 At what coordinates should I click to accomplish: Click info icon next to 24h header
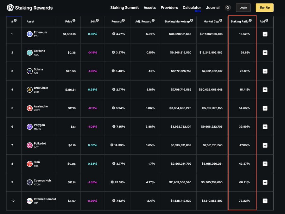[98, 20]
